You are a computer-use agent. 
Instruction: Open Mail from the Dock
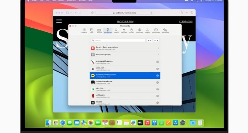tap(77, 123)
